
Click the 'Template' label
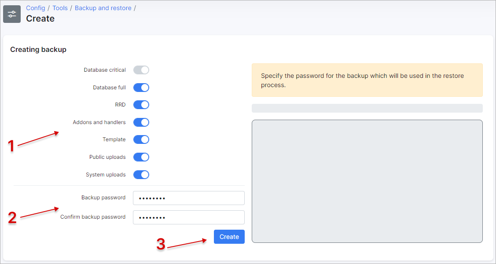pyautogui.click(x=114, y=139)
